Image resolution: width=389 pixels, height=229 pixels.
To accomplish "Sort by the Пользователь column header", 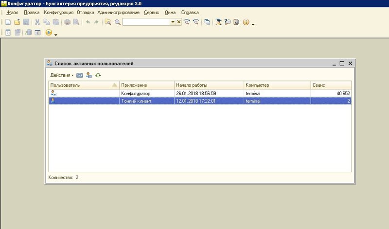I will coord(84,85).
